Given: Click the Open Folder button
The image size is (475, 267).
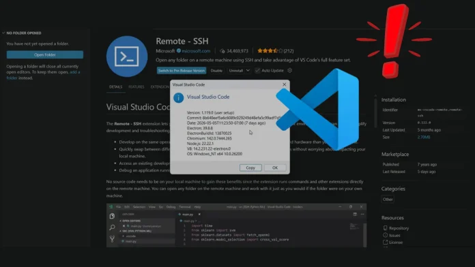Looking at the screenshot, I should click(45, 54).
